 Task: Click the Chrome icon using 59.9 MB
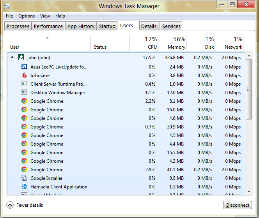[x=24, y=127]
